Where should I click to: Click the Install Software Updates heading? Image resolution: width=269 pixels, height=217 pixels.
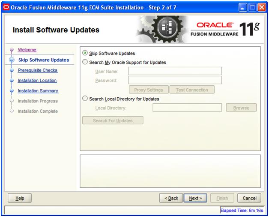[x=56, y=30]
